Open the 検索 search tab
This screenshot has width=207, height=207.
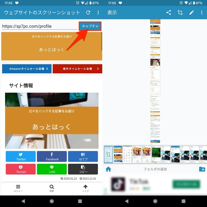pyautogui.click(x=52, y=188)
